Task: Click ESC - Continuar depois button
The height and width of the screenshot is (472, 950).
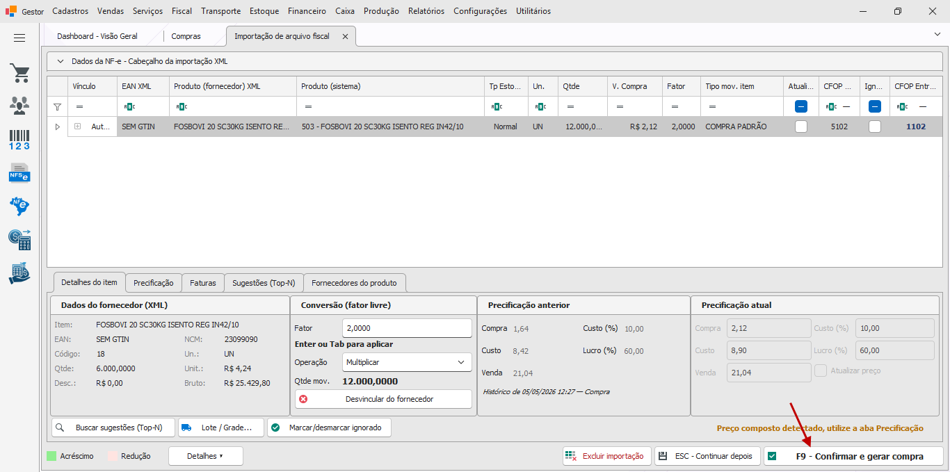Action: pos(707,456)
